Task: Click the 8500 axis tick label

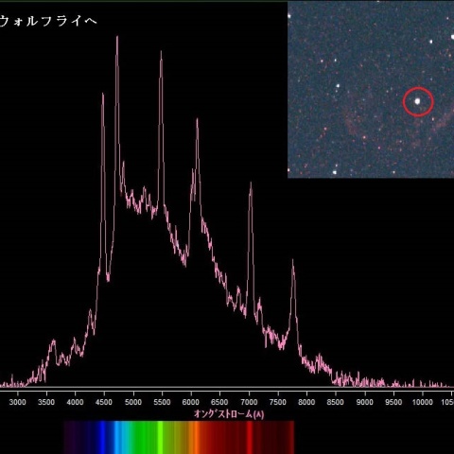Action: 335,402
